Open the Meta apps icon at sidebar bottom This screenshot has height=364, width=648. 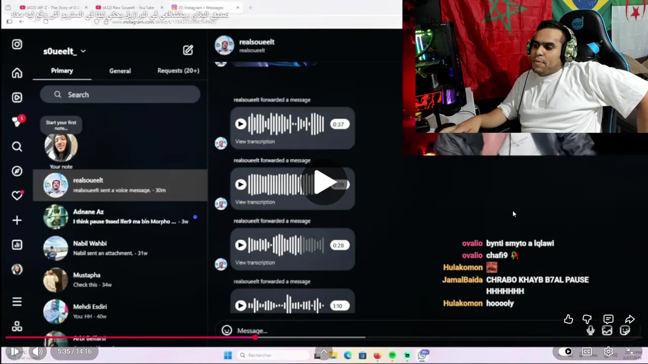point(17,326)
